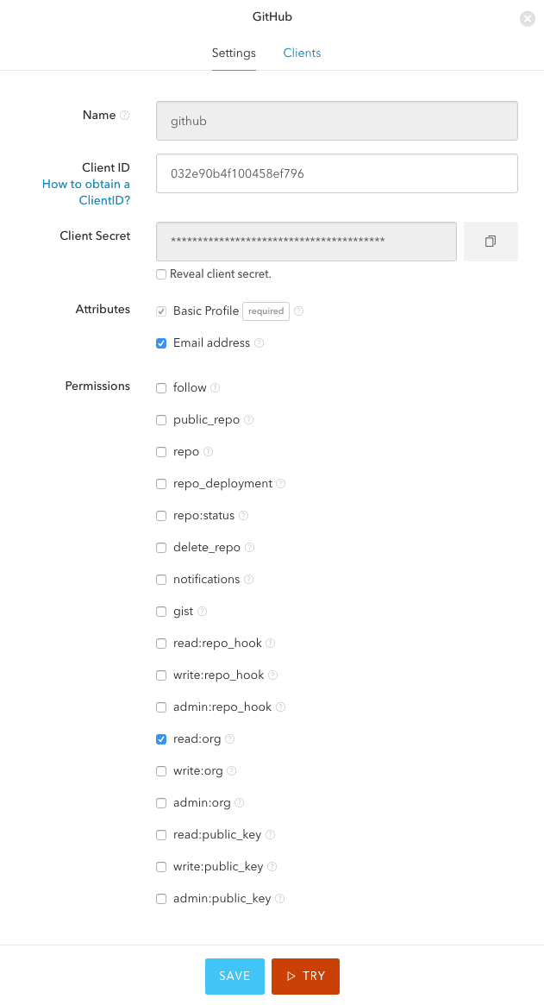Screen dimensions: 544x1005
Task: Click the TRY button
Action: 305,977
